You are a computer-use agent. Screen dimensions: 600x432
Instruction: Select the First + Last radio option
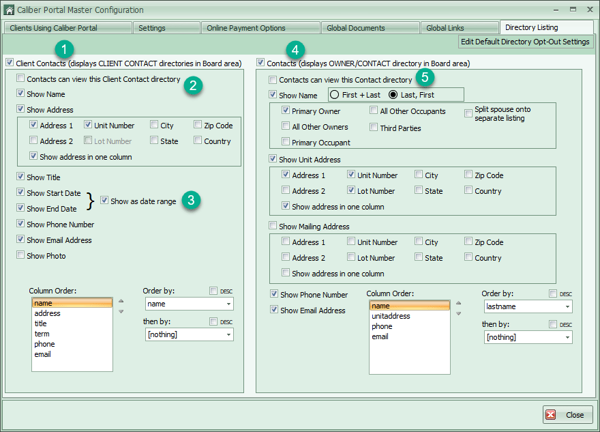coord(335,95)
